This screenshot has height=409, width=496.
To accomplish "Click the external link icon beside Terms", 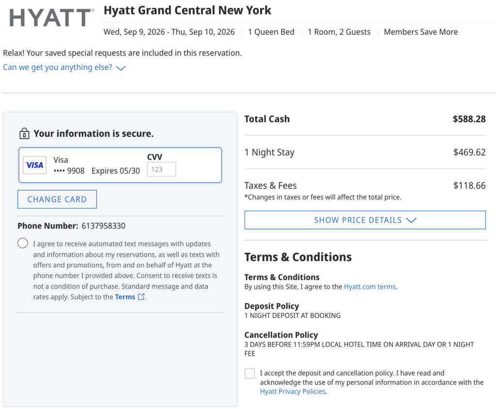I will pos(141,297).
